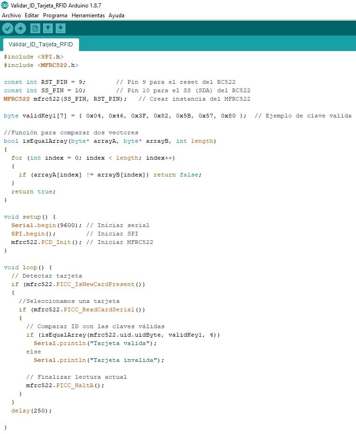Click 'mfrc522(SS_PIN, RST_PIN);' instance line

[x=65, y=99]
